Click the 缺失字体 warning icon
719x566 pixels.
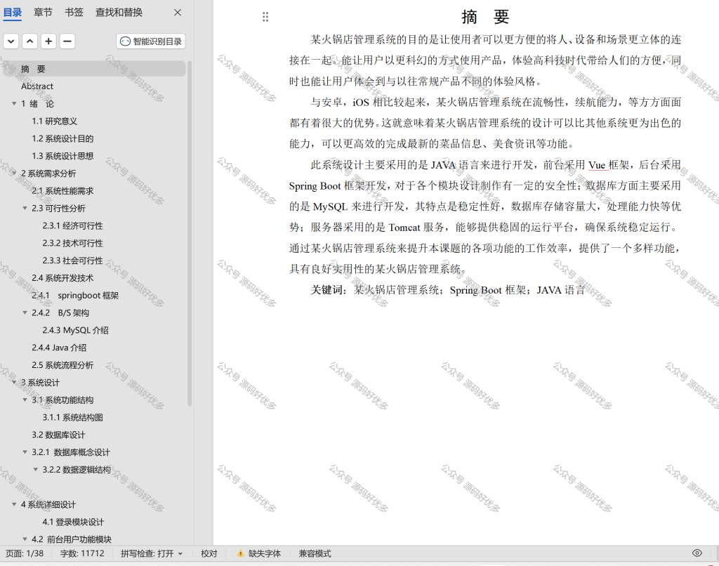click(x=240, y=553)
